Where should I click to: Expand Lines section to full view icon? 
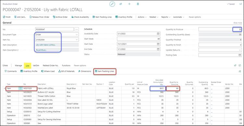[240, 66]
